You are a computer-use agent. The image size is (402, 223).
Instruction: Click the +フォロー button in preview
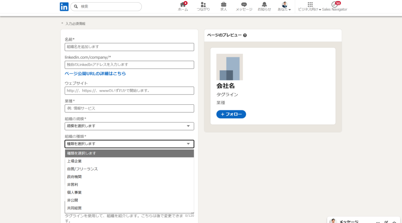231,114
